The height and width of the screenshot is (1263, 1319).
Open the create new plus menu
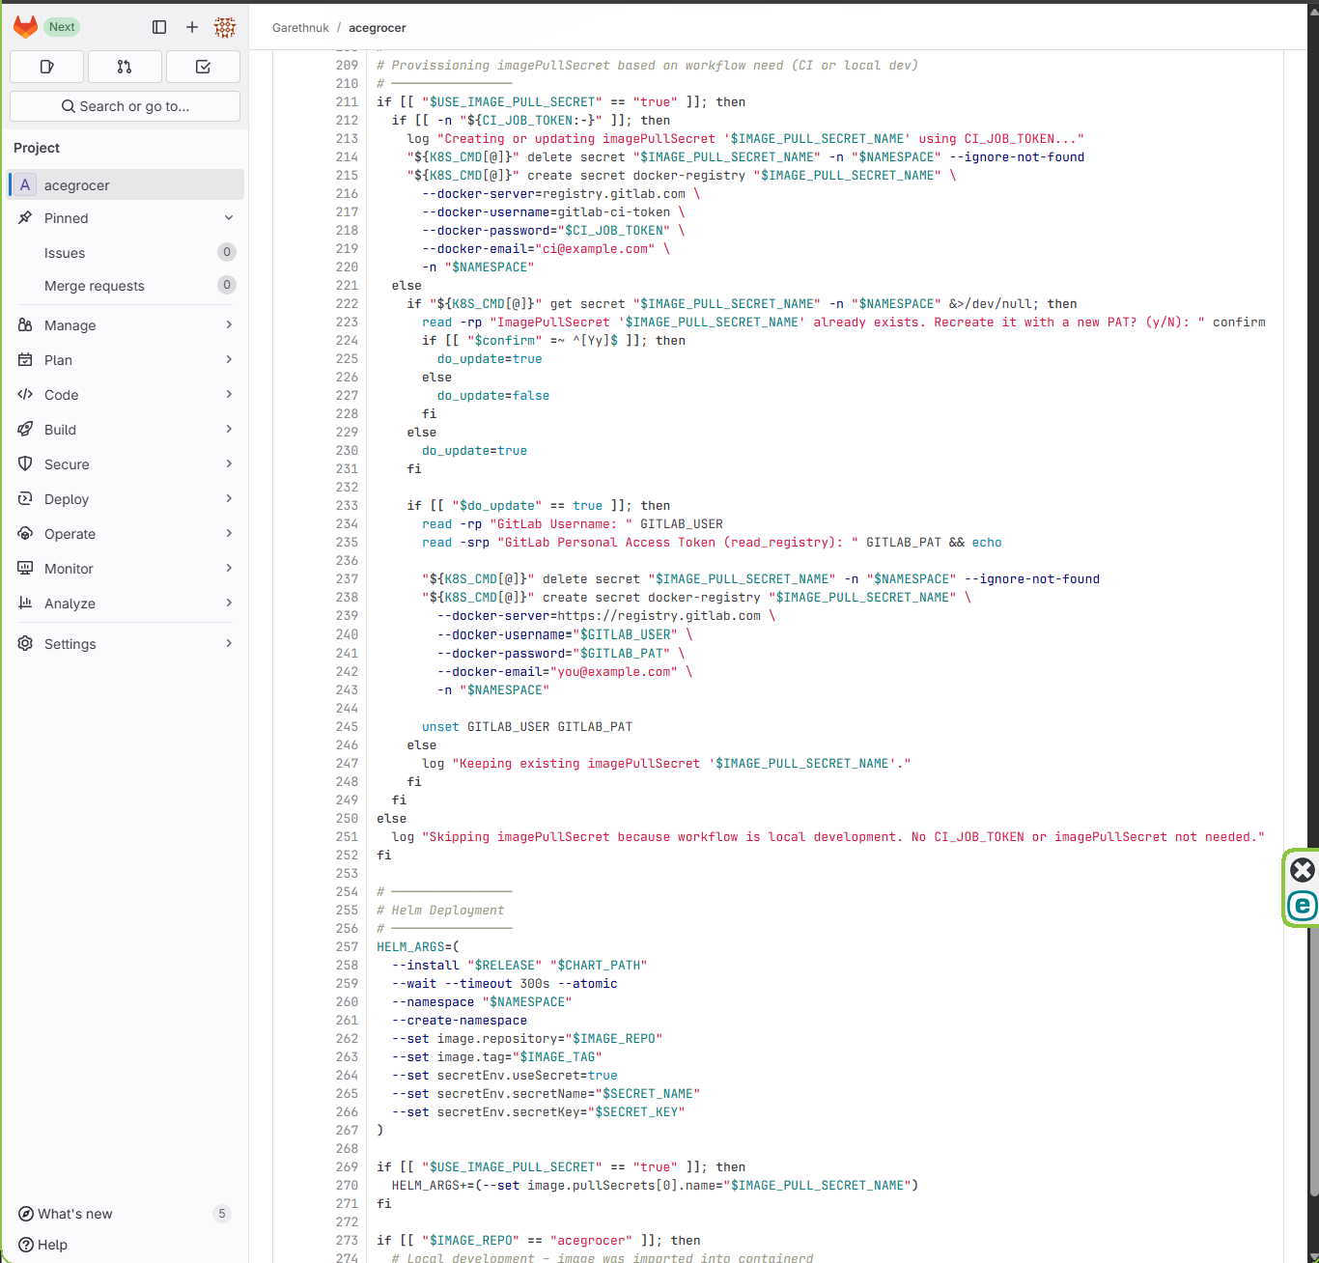pos(192,27)
